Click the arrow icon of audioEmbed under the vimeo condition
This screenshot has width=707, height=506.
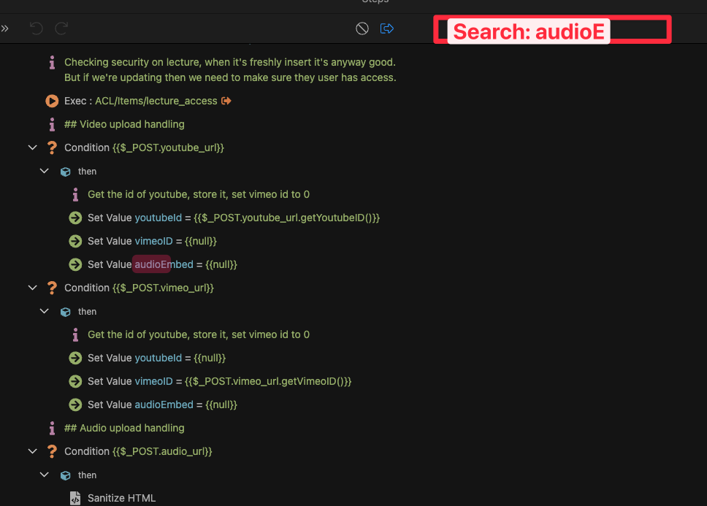point(75,405)
